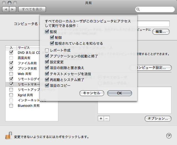177x145 pixels.
Task: Click the search field magnifier icon
Action: (138, 10)
